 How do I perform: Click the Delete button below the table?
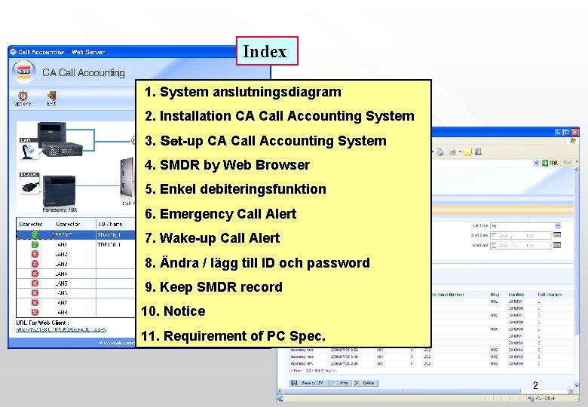[365, 383]
